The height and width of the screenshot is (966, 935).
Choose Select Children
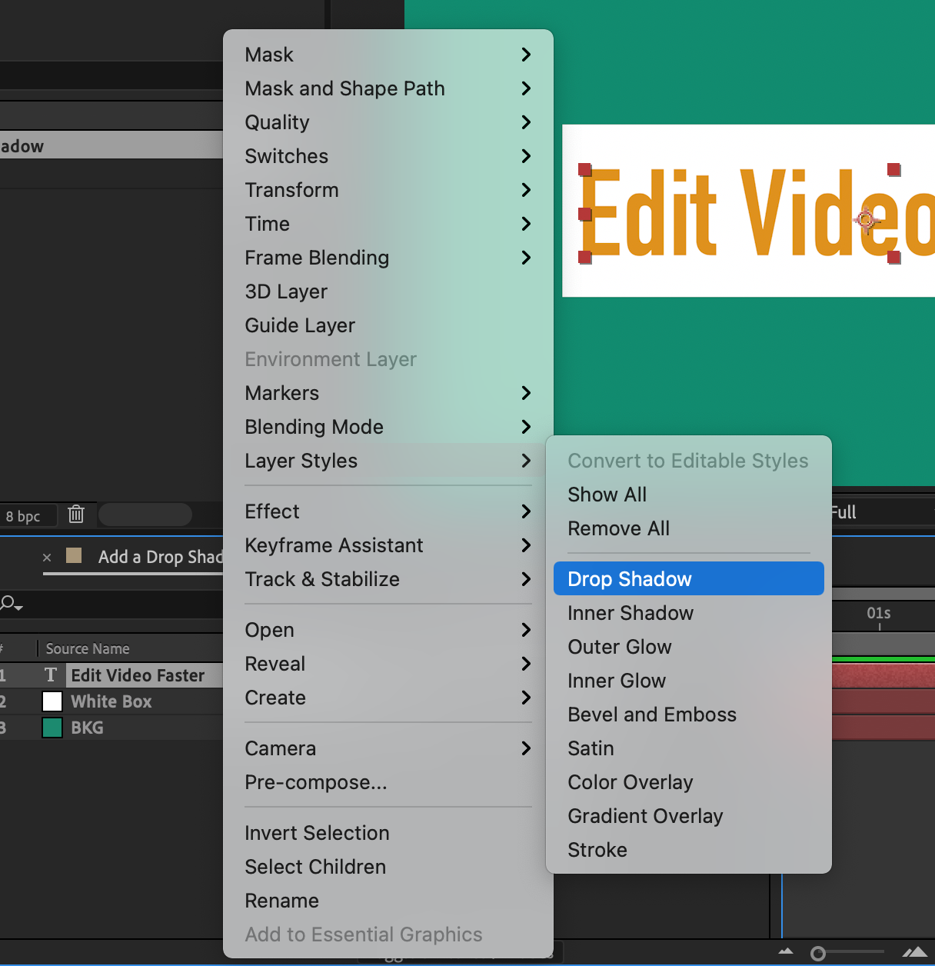[388, 867]
